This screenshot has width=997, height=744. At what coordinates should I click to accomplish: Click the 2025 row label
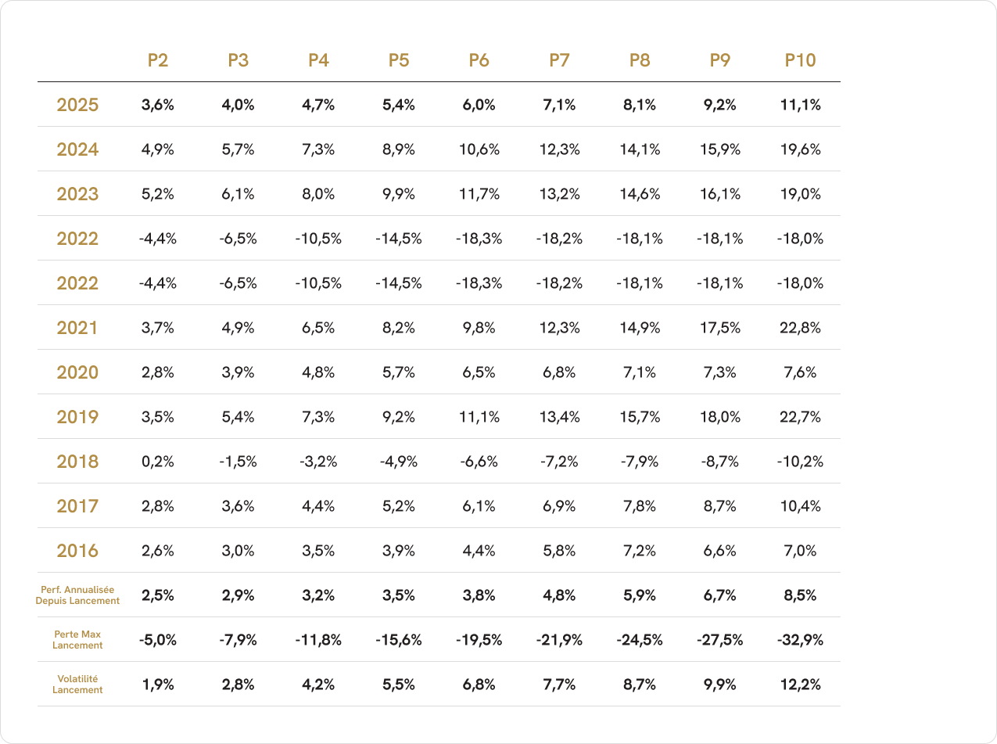(x=77, y=105)
